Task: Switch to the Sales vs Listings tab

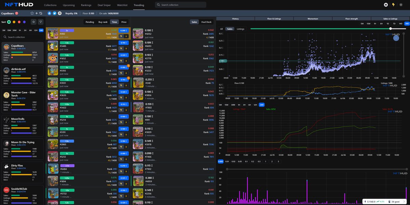Action: 390,19
